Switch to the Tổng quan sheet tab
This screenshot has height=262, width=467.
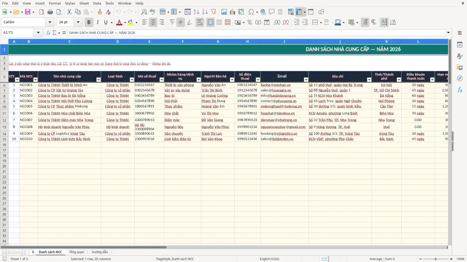pos(76,252)
